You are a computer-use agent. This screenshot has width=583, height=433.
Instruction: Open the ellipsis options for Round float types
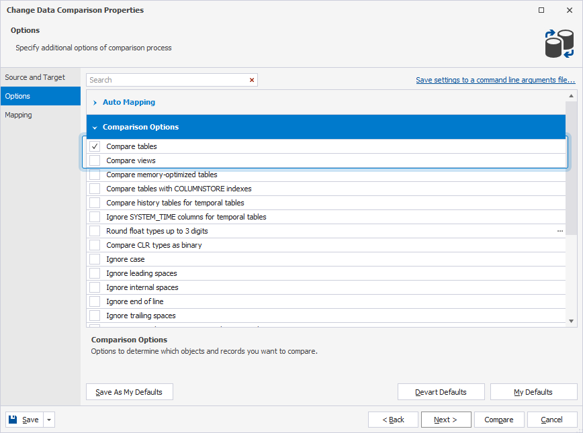coord(560,231)
